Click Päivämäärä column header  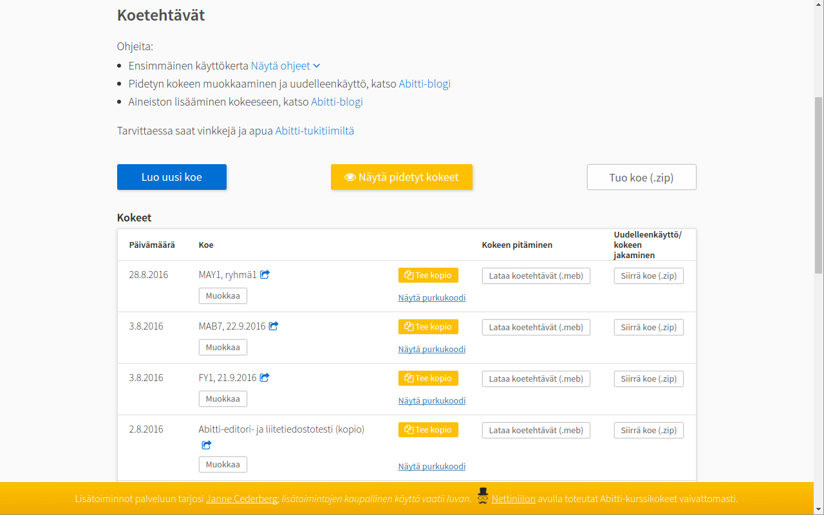pyautogui.click(x=152, y=245)
